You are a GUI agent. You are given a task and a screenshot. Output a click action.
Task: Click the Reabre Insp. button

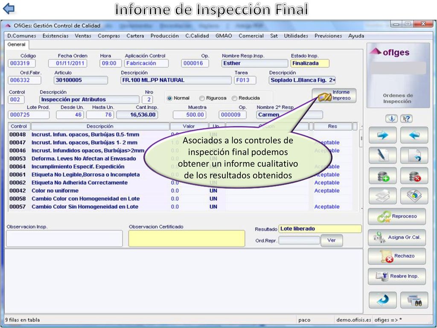point(397,276)
